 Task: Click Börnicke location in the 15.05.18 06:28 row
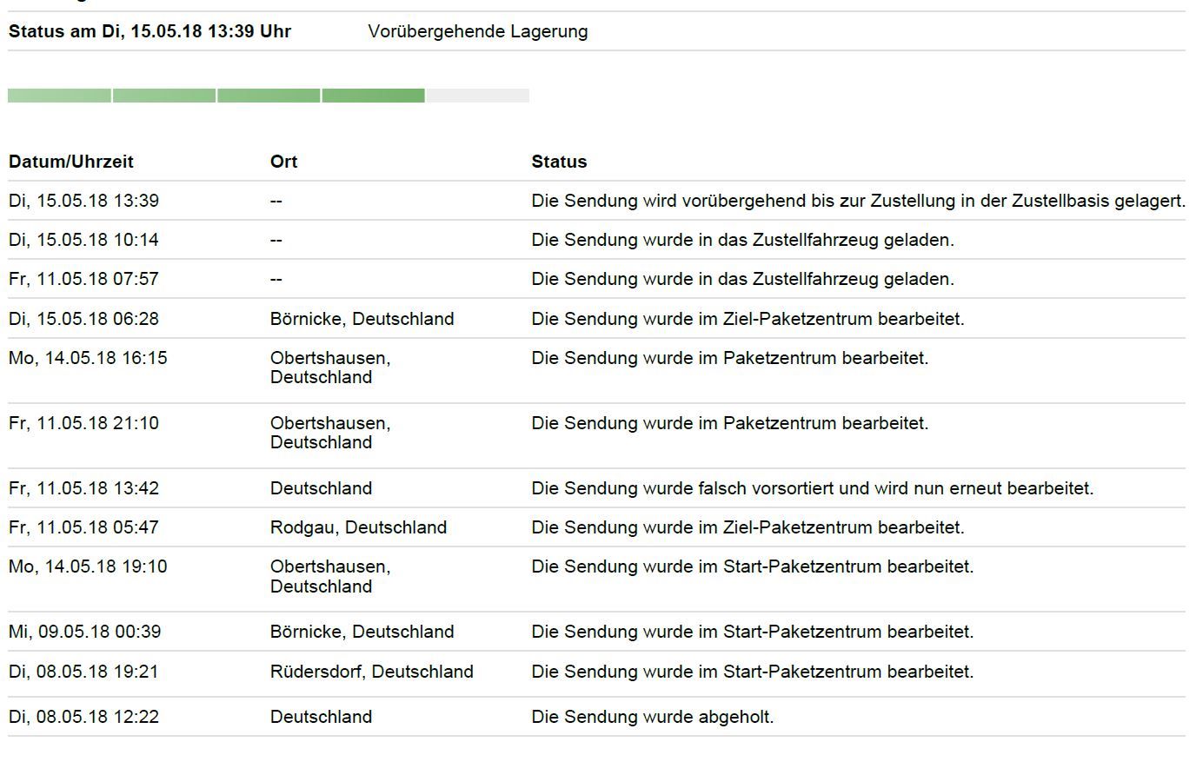coord(362,319)
